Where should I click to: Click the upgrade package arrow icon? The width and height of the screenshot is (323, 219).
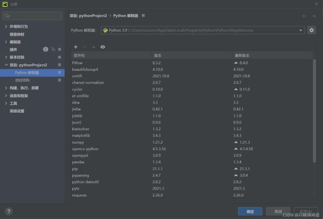(94, 47)
